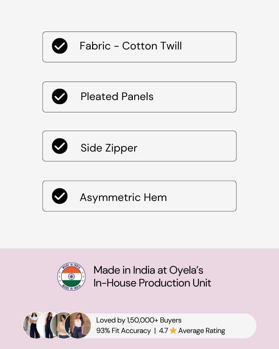Click the 4.7 Average Rating text
The width and height of the screenshot is (279, 349).
(192, 331)
